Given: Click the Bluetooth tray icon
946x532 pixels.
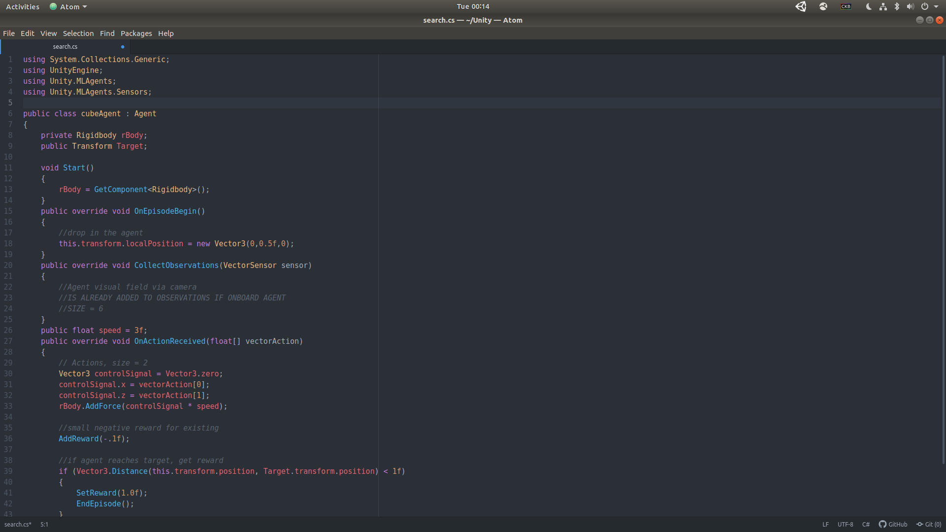Looking at the screenshot, I should 897,6.
